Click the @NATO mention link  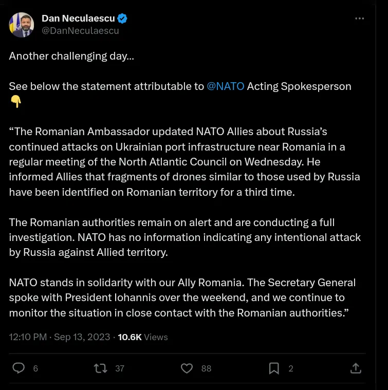pyautogui.click(x=225, y=86)
